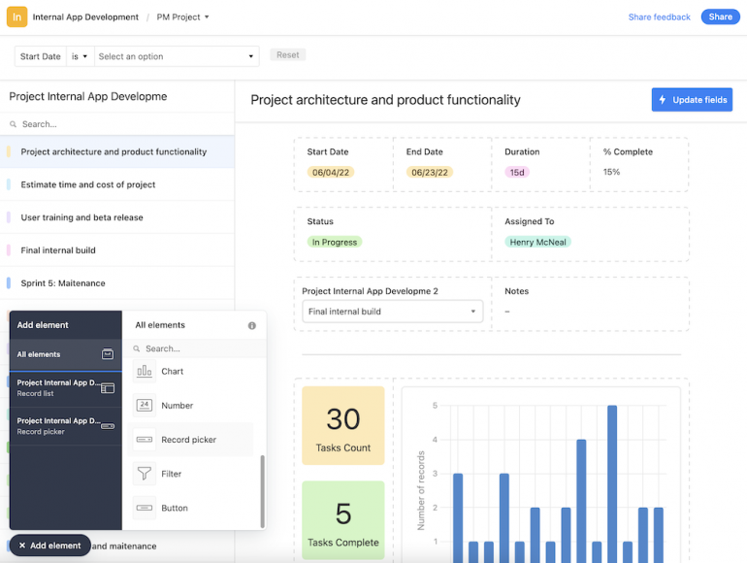This screenshot has height=563, width=747.
Task: Open the Final internal build record picker
Action: [392, 312]
